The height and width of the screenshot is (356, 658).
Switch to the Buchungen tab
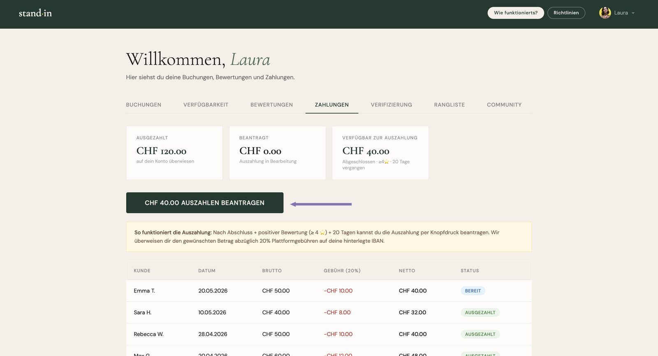[x=144, y=105]
